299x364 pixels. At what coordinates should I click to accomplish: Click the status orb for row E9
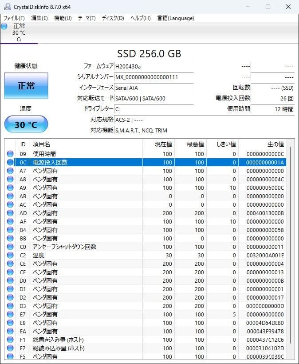(x=10, y=323)
